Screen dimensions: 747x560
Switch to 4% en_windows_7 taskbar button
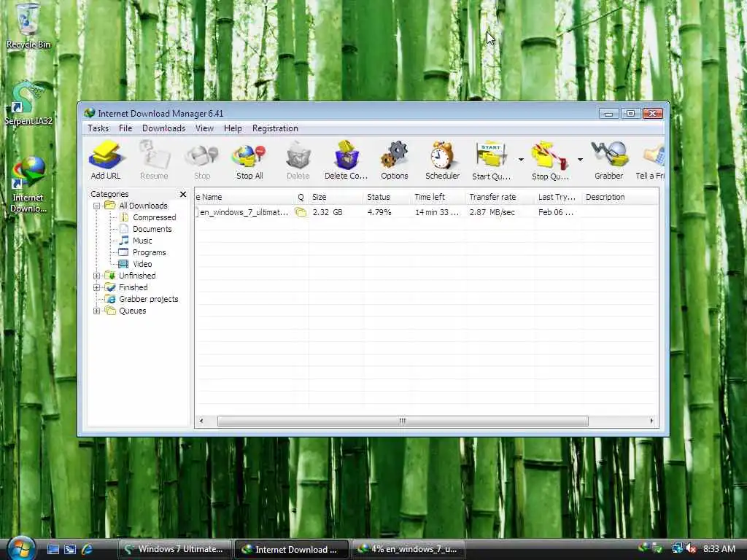(x=409, y=550)
